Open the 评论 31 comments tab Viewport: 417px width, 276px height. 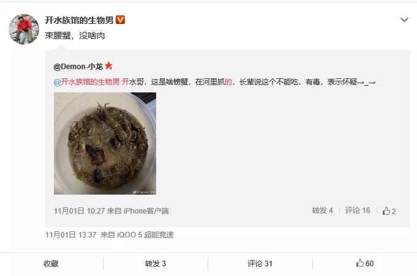(x=260, y=264)
